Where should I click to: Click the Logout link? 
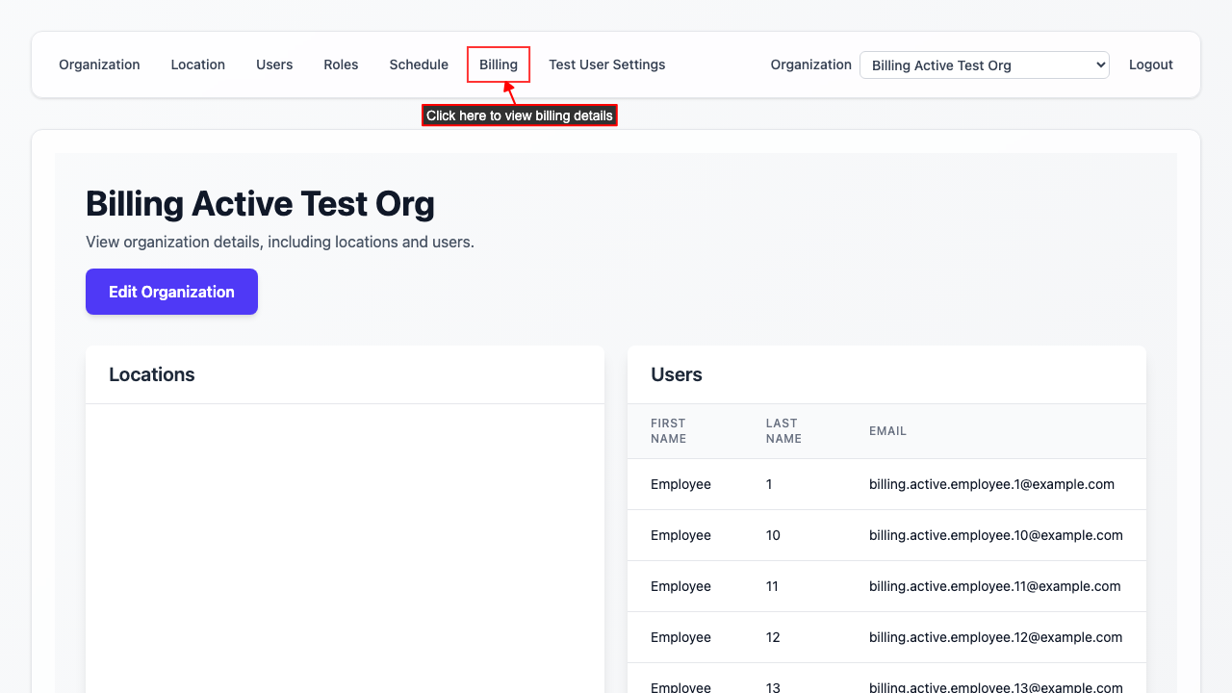[1150, 64]
